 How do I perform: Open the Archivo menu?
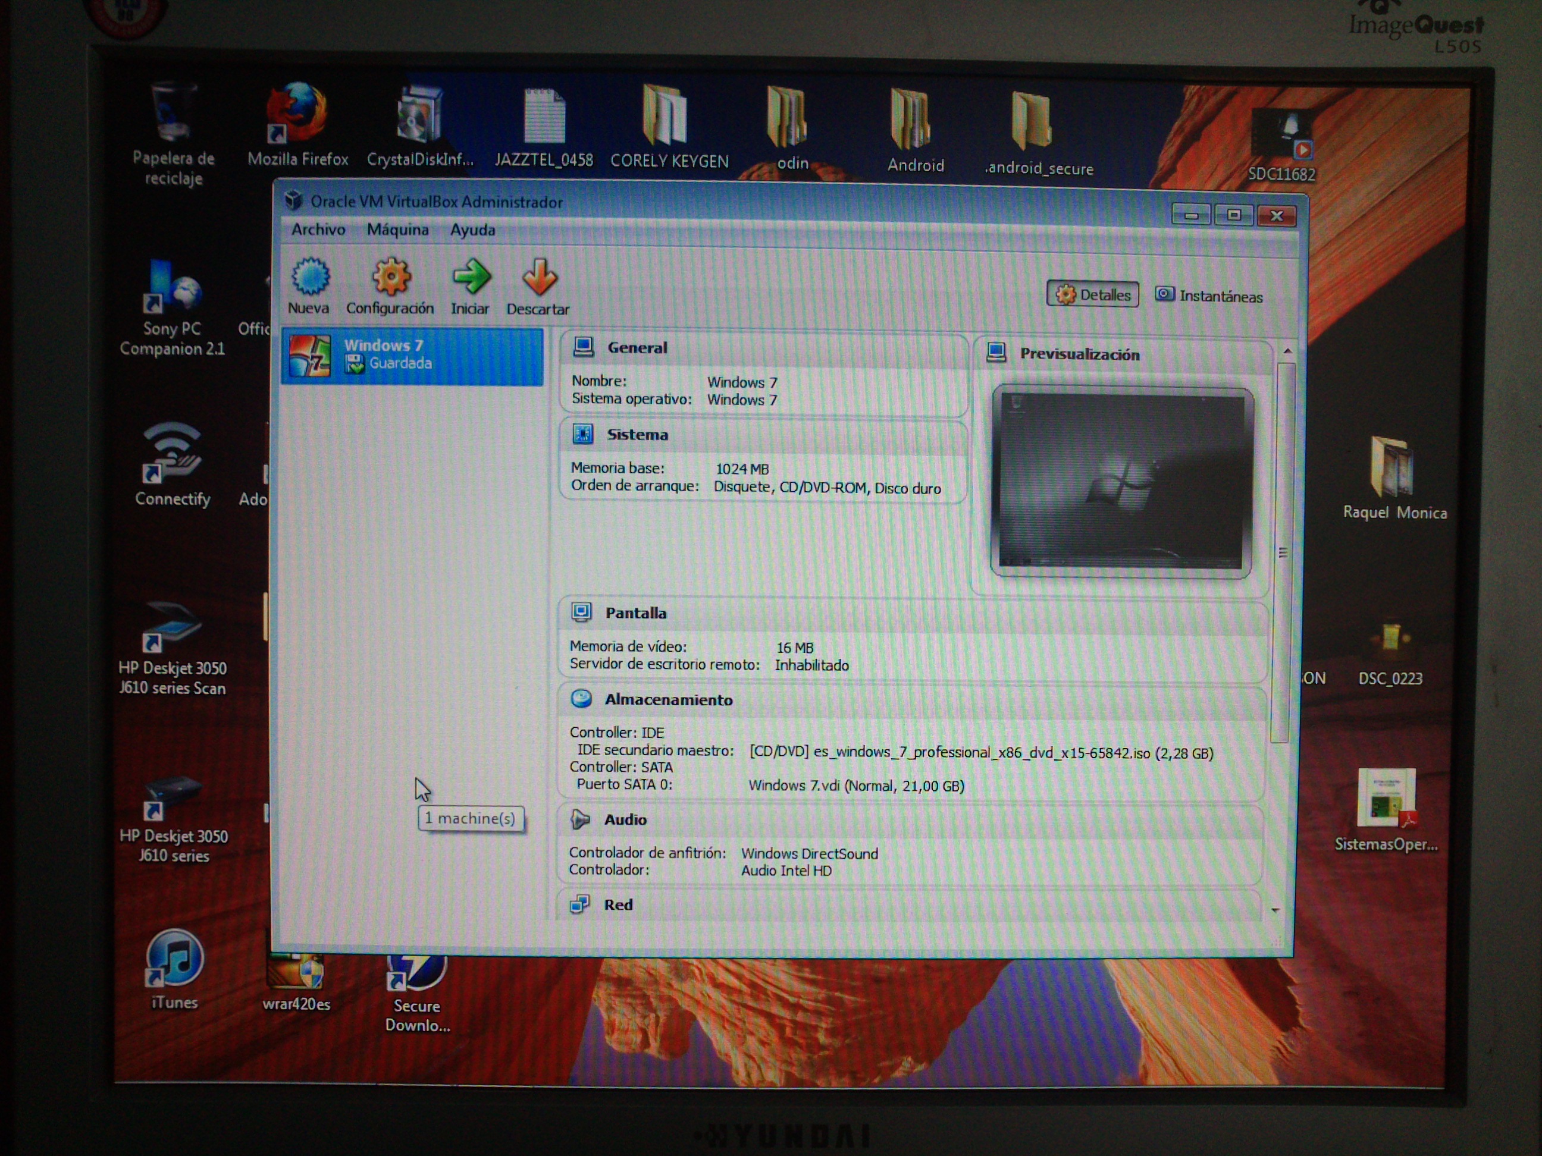coord(318,230)
